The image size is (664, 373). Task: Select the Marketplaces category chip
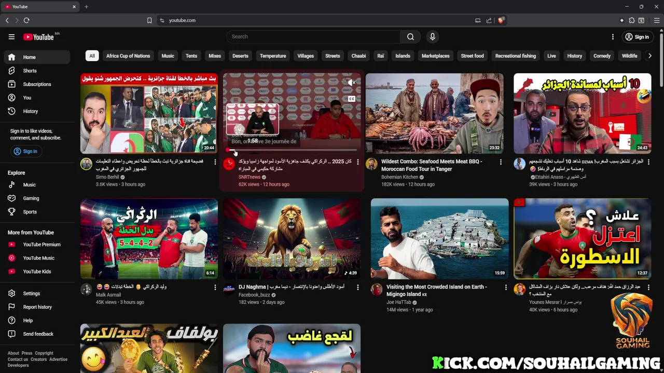(435, 56)
